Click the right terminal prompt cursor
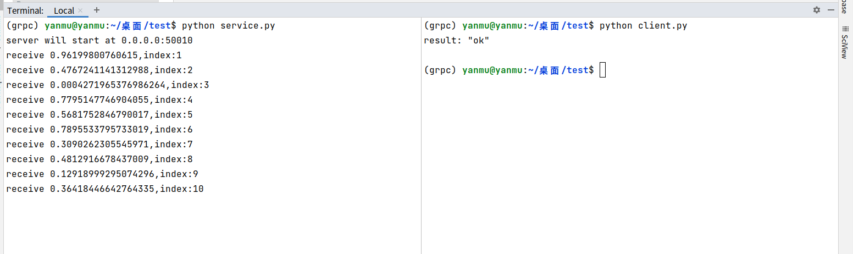Image resolution: width=853 pixels, height=254 pixels. [602, 70]
